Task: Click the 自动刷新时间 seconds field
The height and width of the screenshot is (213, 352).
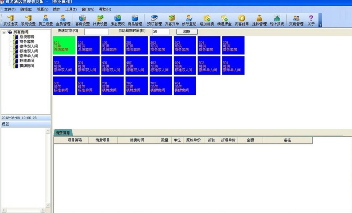Action: (x=160, y=32)
